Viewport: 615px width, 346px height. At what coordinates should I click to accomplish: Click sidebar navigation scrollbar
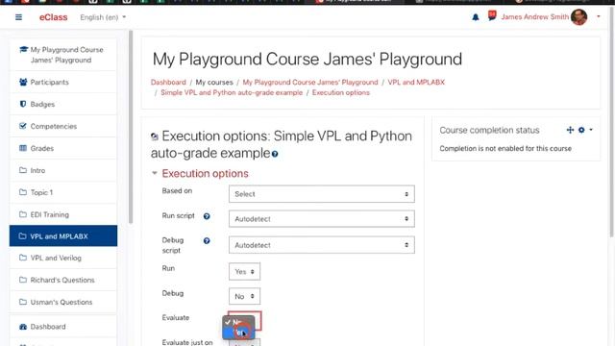131,127
